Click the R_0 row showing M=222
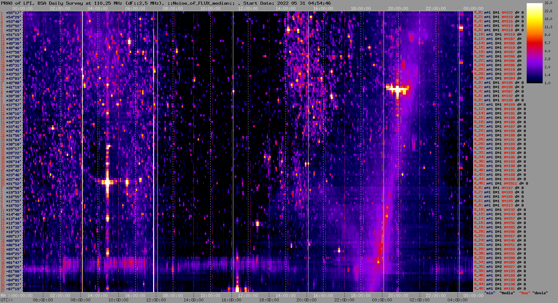This screenshot has width=558, height=303. point(499,13)
